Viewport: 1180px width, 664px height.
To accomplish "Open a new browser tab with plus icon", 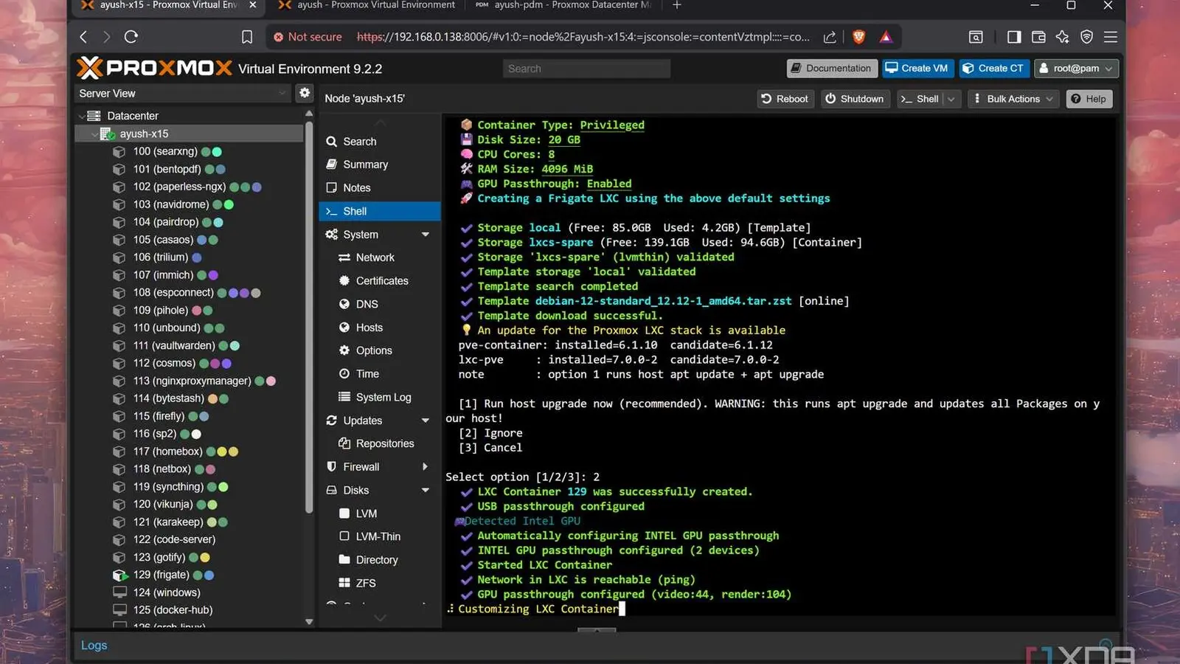I will pyautogui.click(x=677, y=5).
